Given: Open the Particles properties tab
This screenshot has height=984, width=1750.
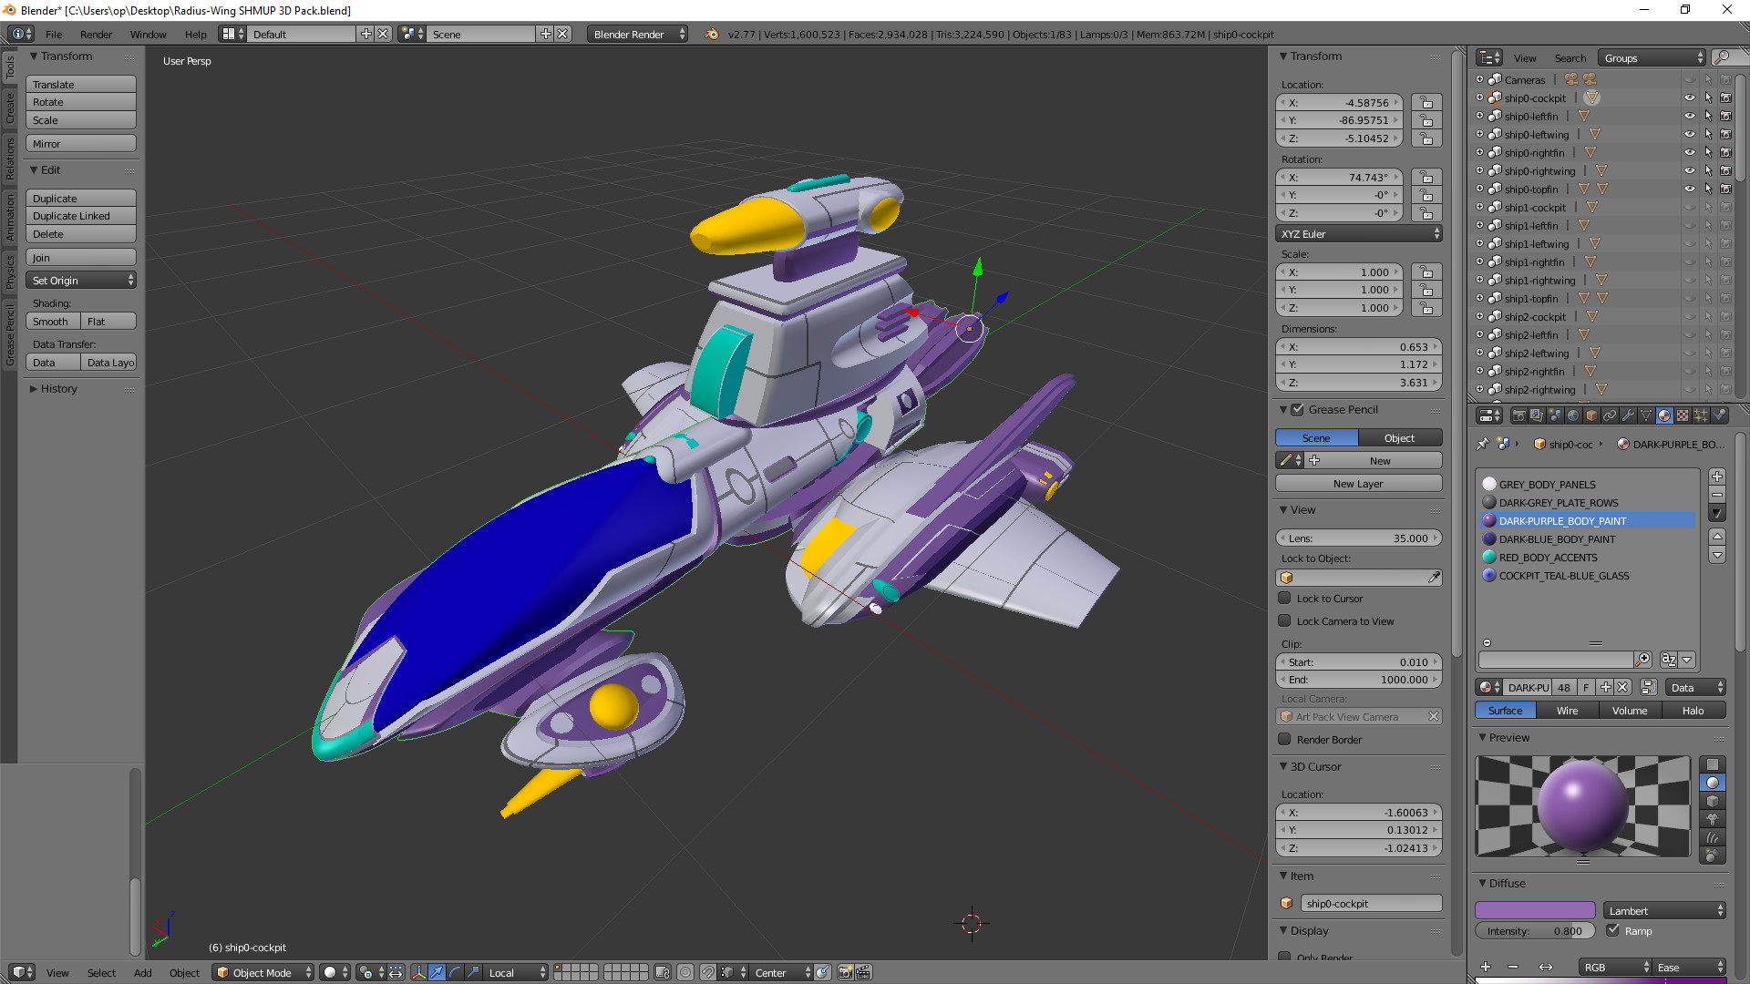Looking at the screenshot, I should (x=1701, y=415).
